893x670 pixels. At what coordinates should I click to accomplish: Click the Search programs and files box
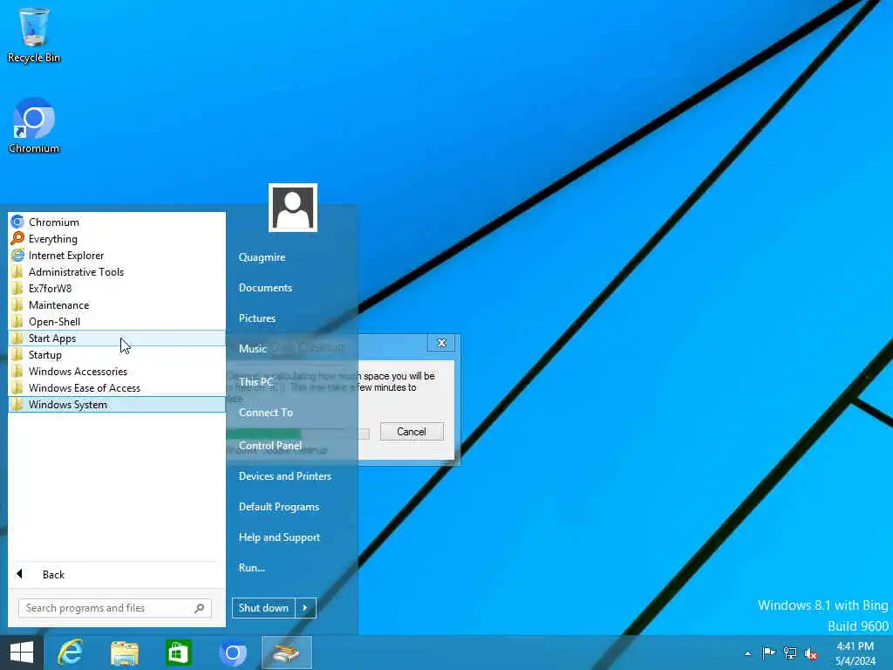(x=115, y=608)
